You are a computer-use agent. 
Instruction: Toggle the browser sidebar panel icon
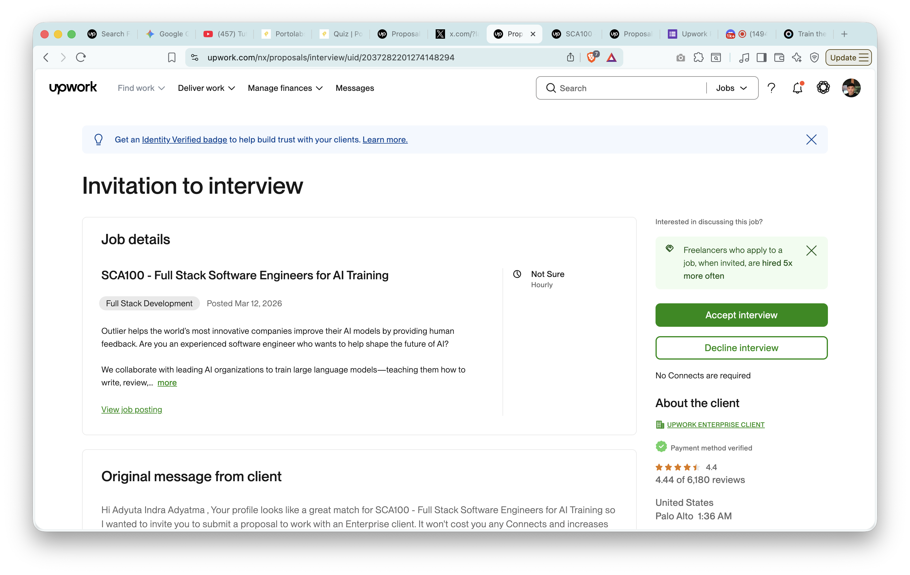pyautogui.click(x=761, y=57)
